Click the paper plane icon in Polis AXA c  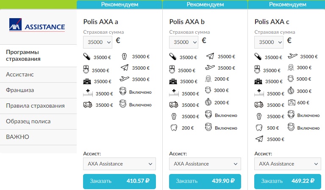pos(258,139)
